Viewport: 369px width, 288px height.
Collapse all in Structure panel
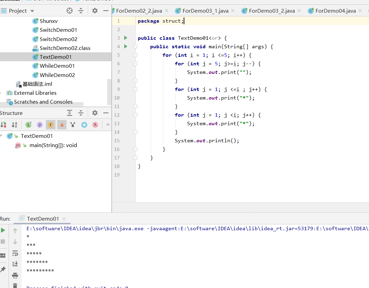pyautogui.click(x=81, y=113)
